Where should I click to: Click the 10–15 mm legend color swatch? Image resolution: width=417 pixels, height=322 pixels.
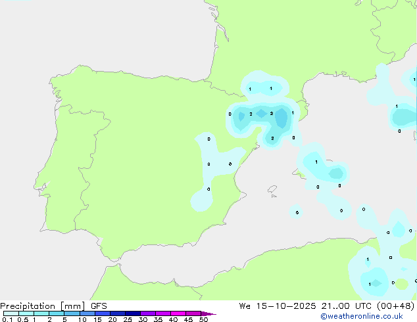pos(87,313)
